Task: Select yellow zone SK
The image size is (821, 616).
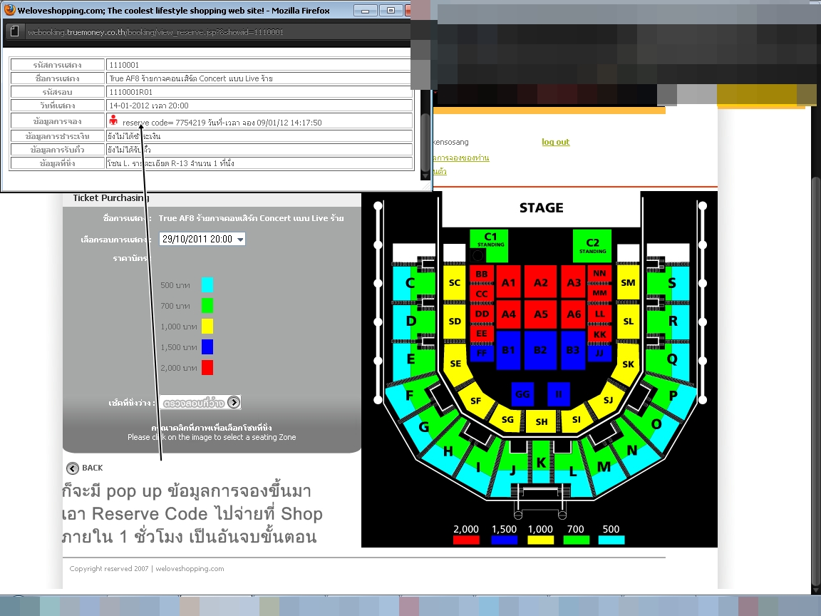Action: pos(627,364)
